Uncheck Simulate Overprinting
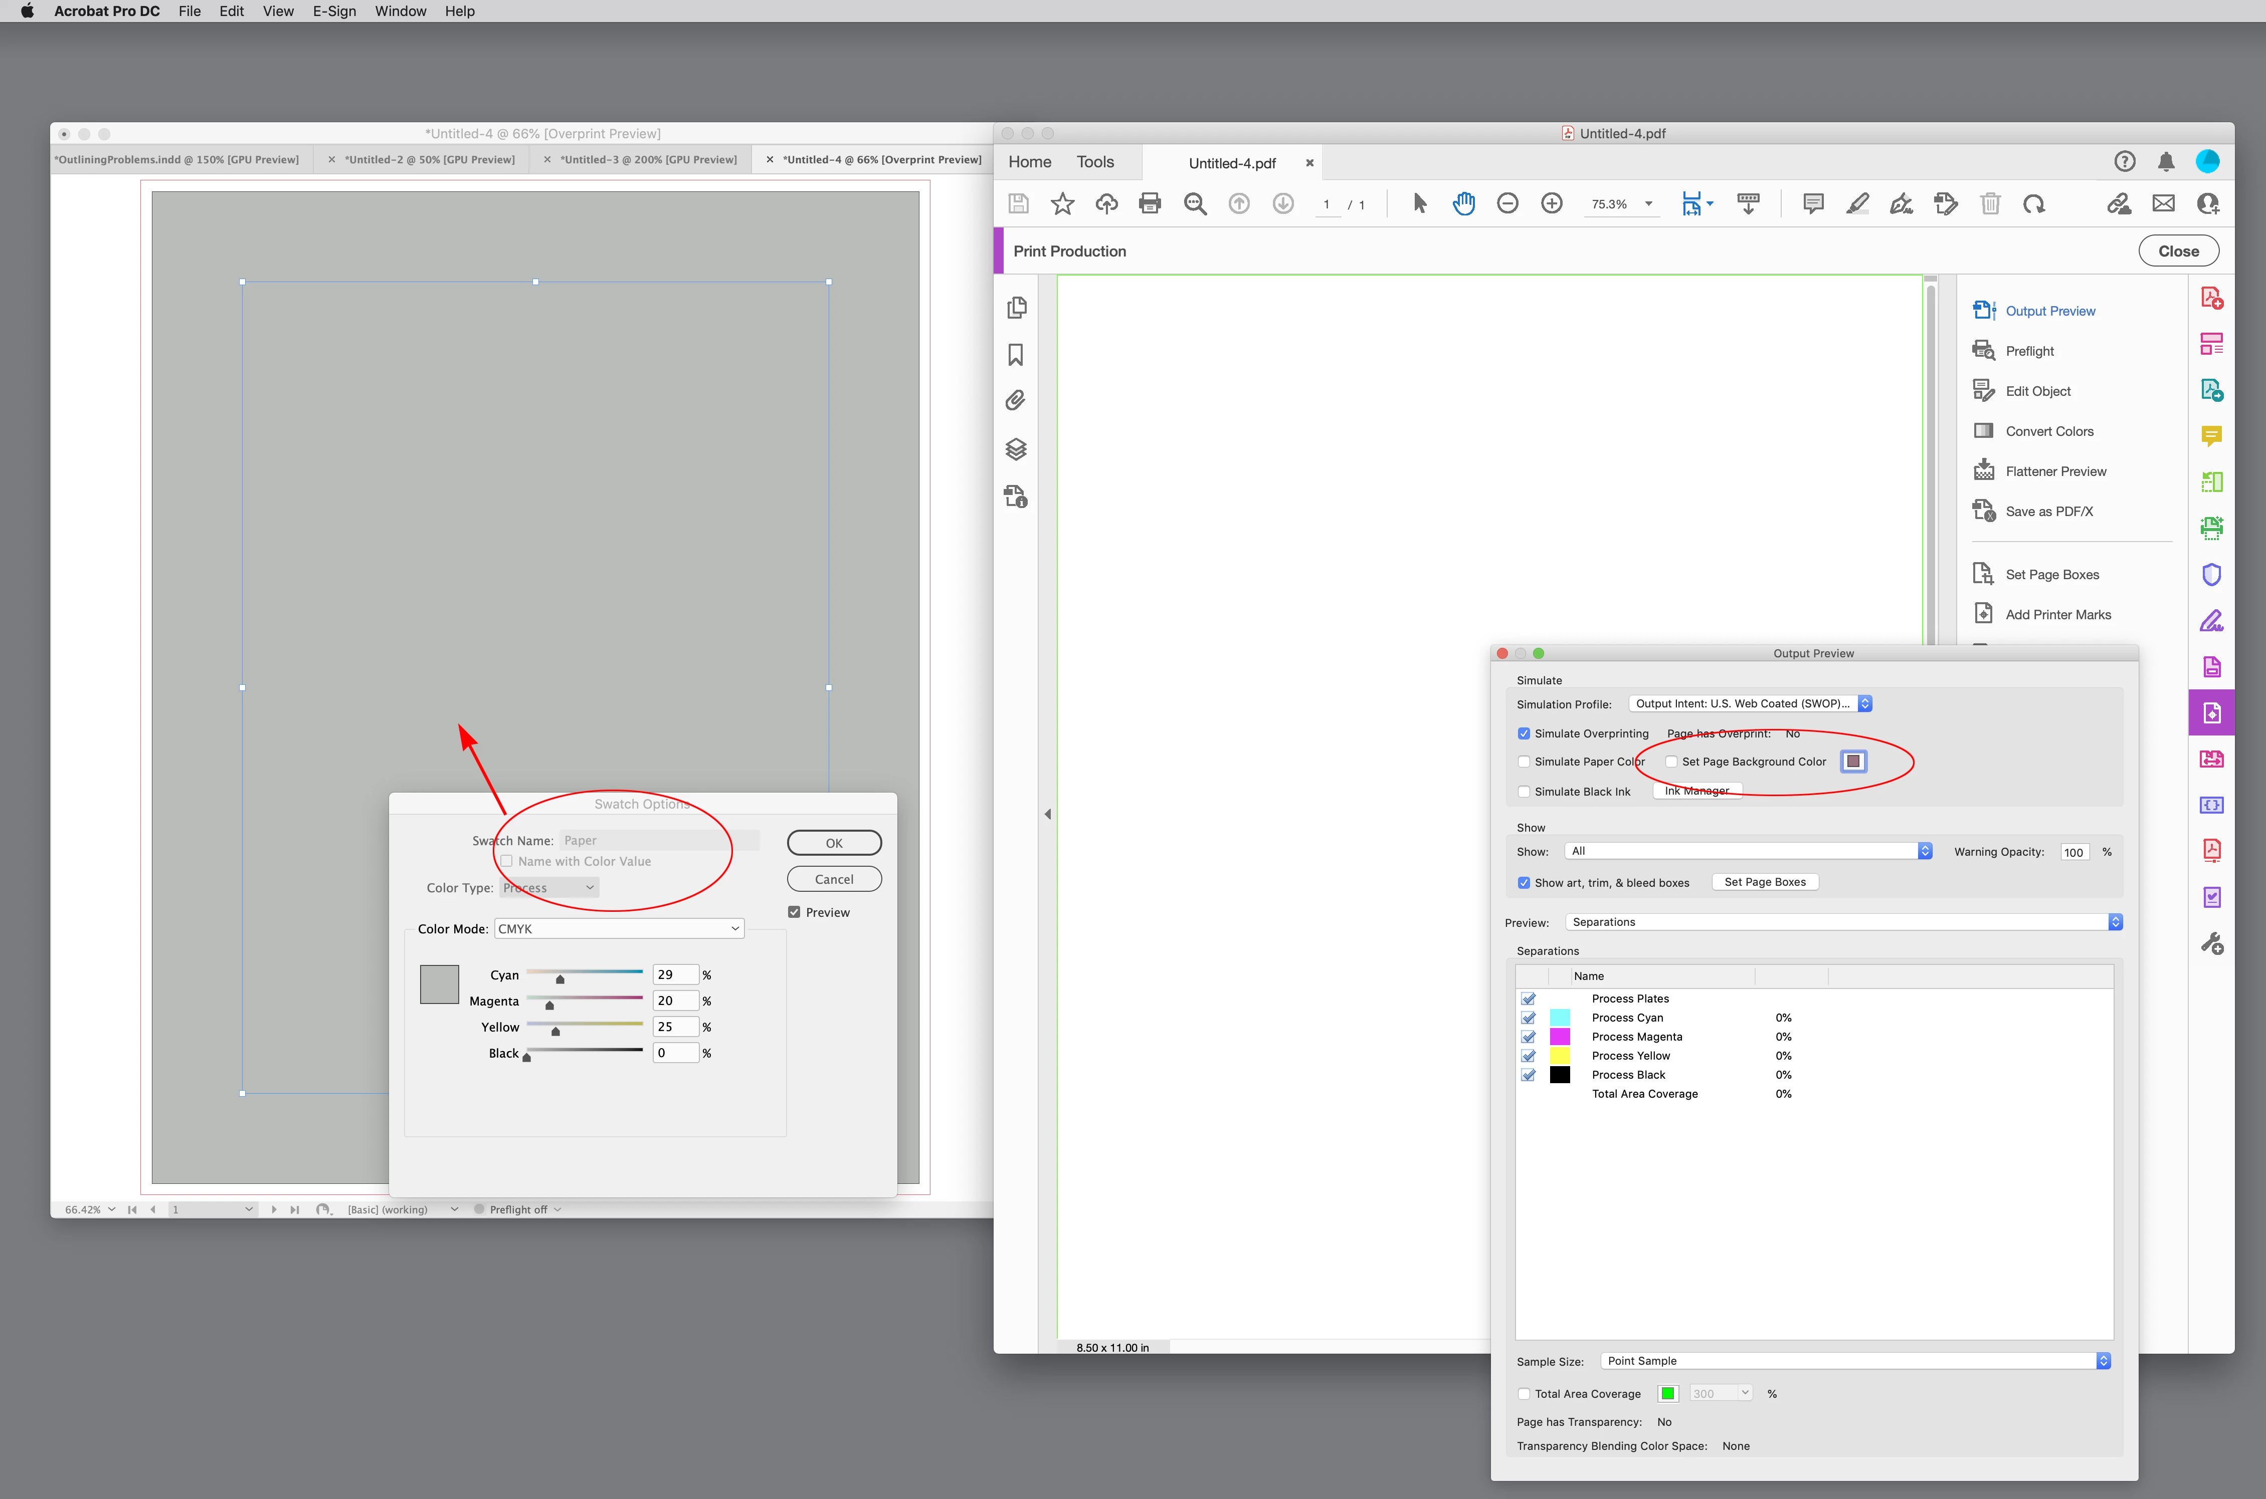Image resolution: width=2266 pixels, height=1499 pixels. [1524, 733]
